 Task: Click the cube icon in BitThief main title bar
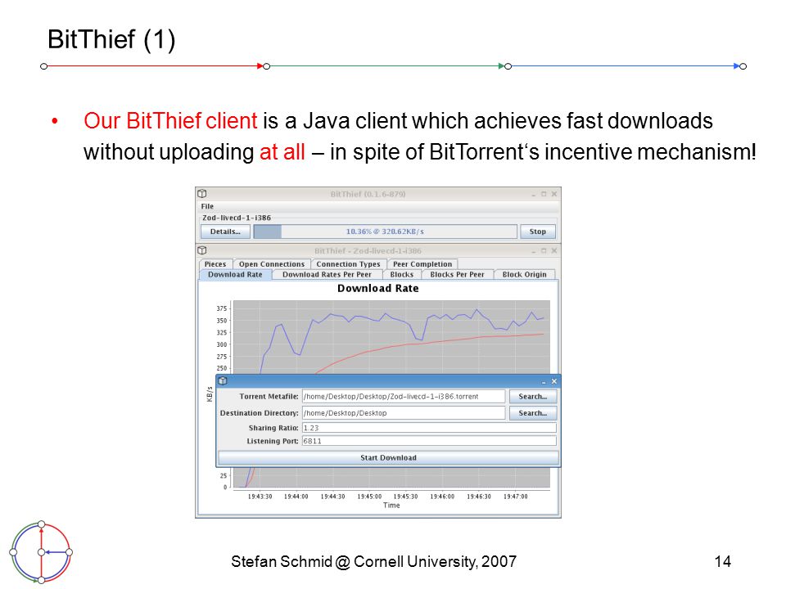pos(202,193)
